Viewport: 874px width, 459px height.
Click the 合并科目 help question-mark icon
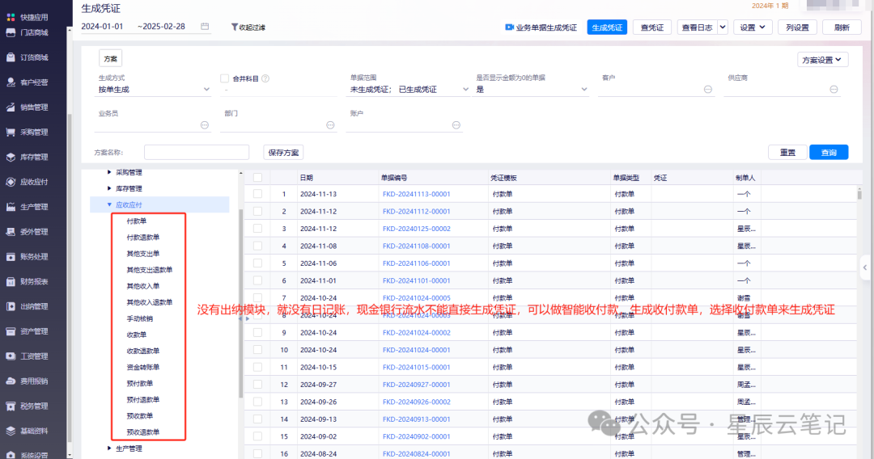[x=265, y=78]
